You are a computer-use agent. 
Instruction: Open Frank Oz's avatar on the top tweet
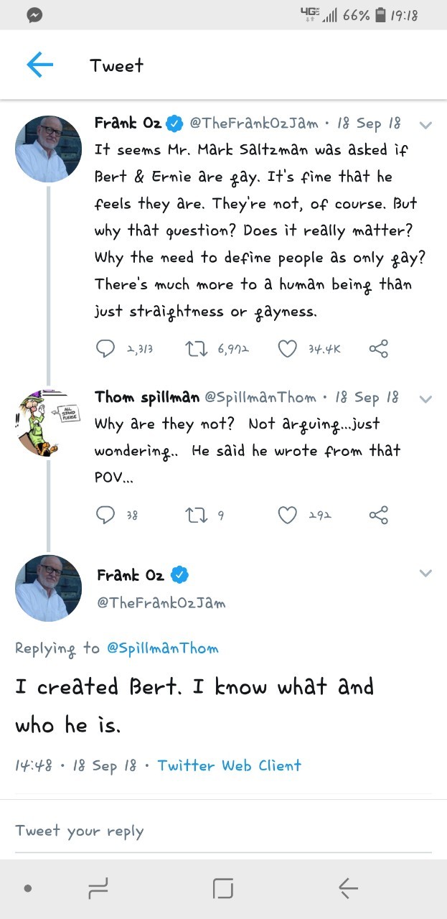pos(48,149)
